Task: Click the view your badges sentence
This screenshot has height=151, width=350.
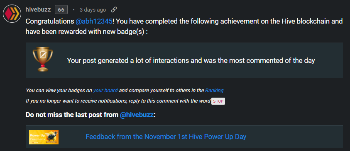Action: (125, 91)
